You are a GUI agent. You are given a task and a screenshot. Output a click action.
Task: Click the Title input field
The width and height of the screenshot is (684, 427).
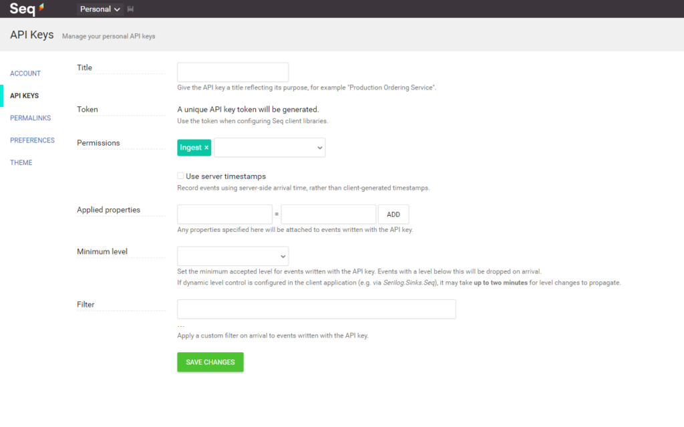click(x=232, y=72)
